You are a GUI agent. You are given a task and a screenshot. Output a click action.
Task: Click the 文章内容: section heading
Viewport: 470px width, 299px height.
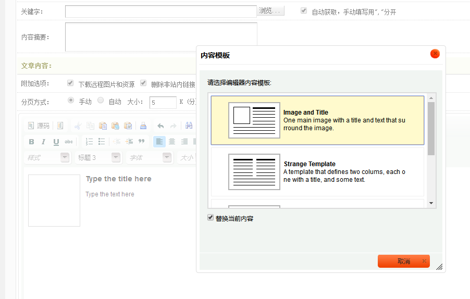click(x=36, y=66)
